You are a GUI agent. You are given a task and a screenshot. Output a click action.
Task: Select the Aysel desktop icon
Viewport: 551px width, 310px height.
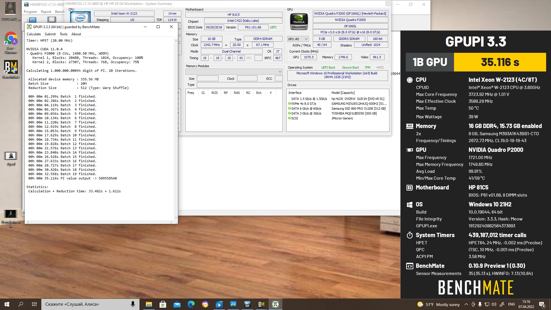tap(11, 158)
